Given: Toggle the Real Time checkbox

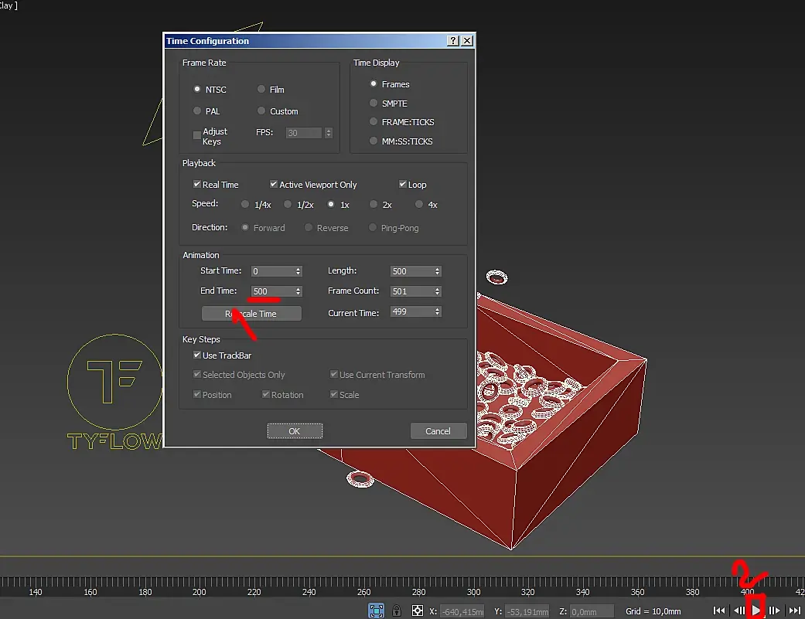Looking at the screenshot, I should click(x=196, y=184).
